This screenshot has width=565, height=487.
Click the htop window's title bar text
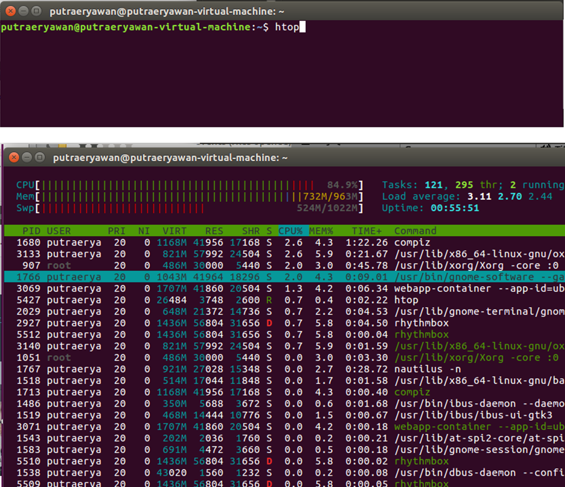coord(170,158)
